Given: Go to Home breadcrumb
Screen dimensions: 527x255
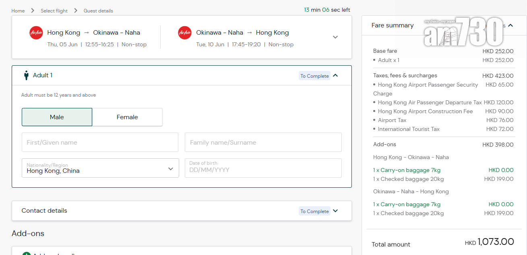Looking at the screenshot, I should pos(18,11).
